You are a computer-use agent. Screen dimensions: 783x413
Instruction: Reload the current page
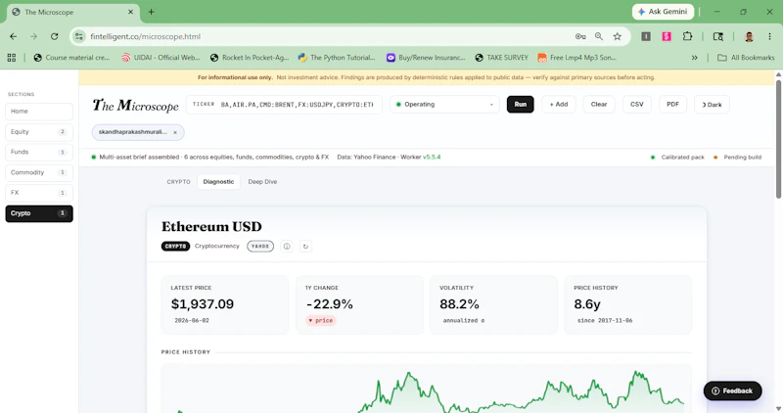click(x=54, y=36)
